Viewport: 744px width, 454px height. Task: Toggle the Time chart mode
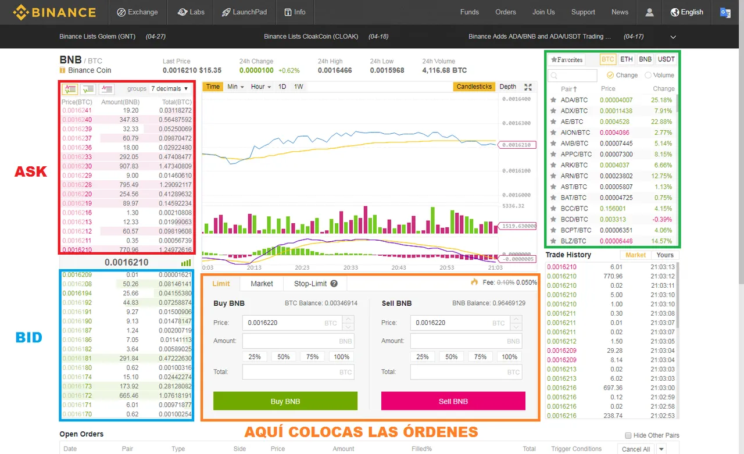click(213, 87)
